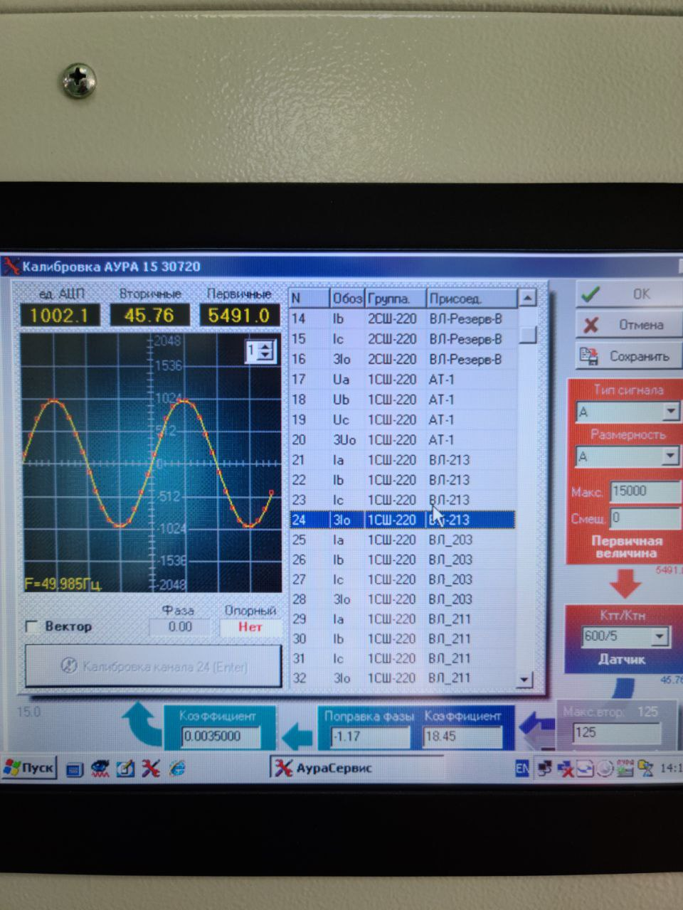Click the channel list scroll down arrow
The height and width of the screenshot is (910, 683).
525,679
